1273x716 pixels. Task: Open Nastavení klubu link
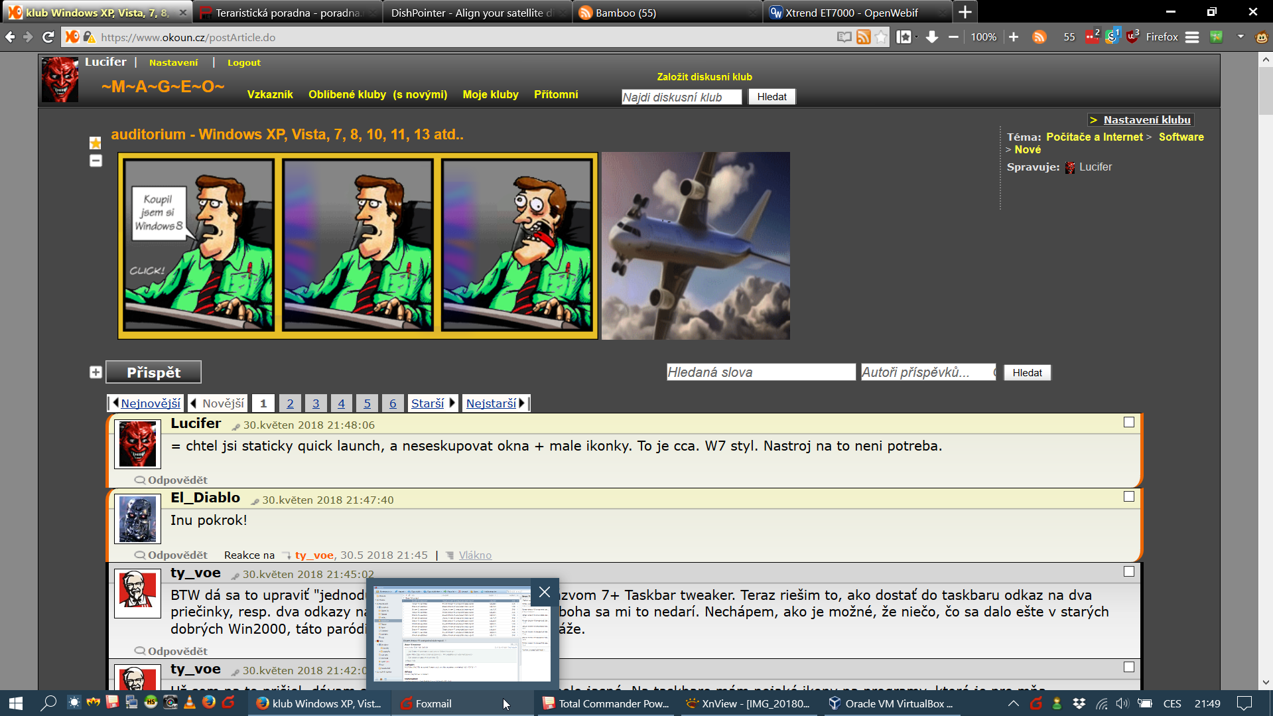click(1147, 119)
